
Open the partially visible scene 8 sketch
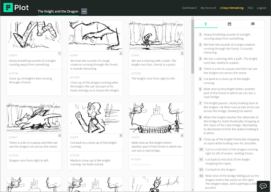(95, 184)
